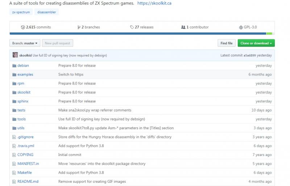Screen dimensions: 290x186
Task: Click the README.md file icon
Action: [x=14, y=181]
